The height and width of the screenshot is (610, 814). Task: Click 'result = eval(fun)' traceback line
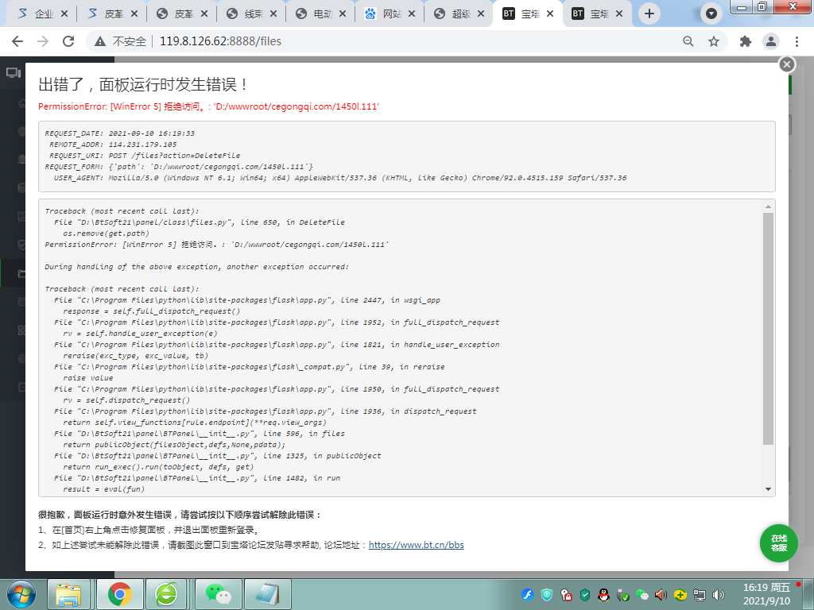point(104,489)
